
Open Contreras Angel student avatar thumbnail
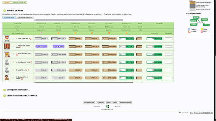pos(7,78)
